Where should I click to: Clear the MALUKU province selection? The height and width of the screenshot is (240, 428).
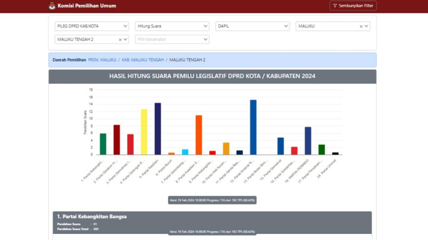pyautogui.click(x=361, y=26)
